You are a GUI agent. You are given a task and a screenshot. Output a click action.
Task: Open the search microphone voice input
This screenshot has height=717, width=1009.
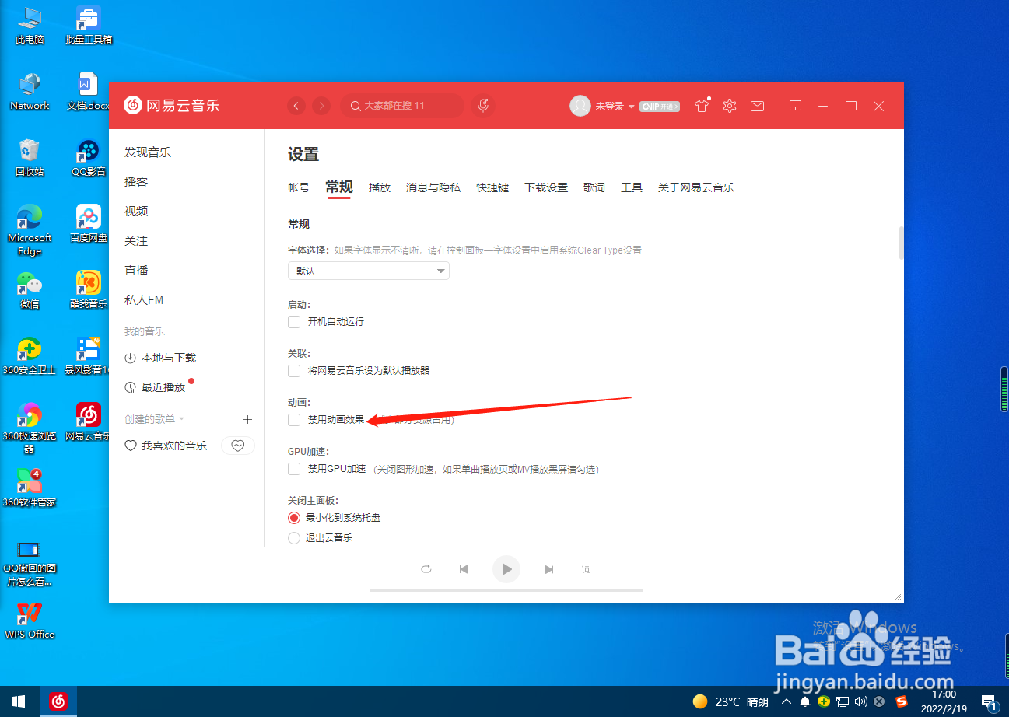click(482, 105)
